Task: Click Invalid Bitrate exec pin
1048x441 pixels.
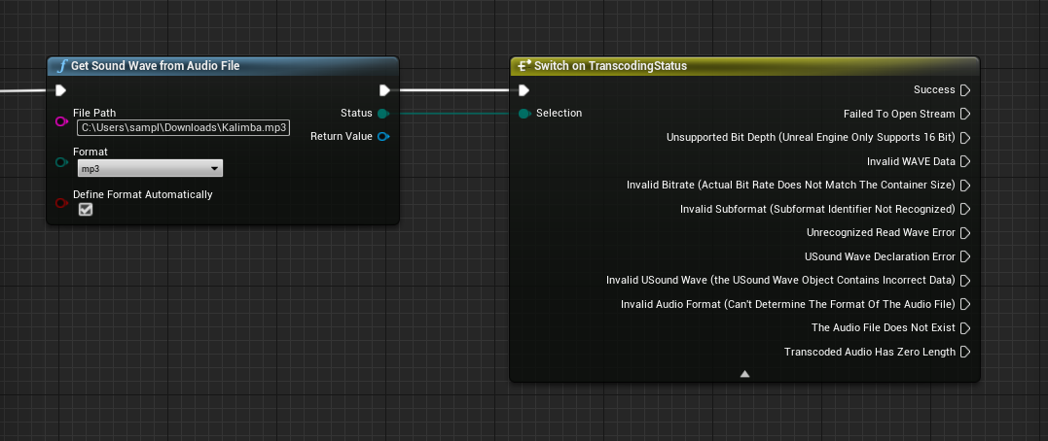Action: (965, 185)
